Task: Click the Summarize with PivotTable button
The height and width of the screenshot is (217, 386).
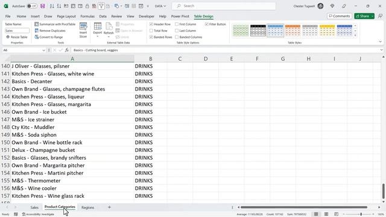Action: pos(55,24)
